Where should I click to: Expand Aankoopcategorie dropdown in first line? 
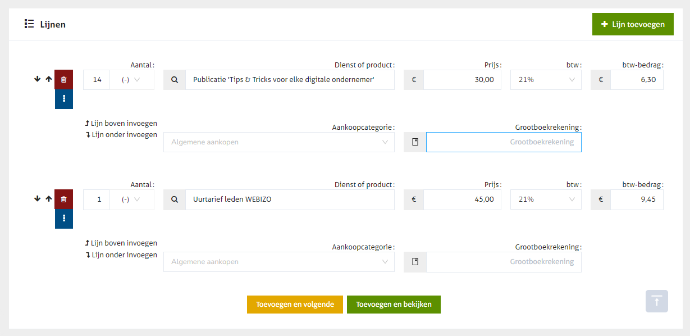pos(278,142)
